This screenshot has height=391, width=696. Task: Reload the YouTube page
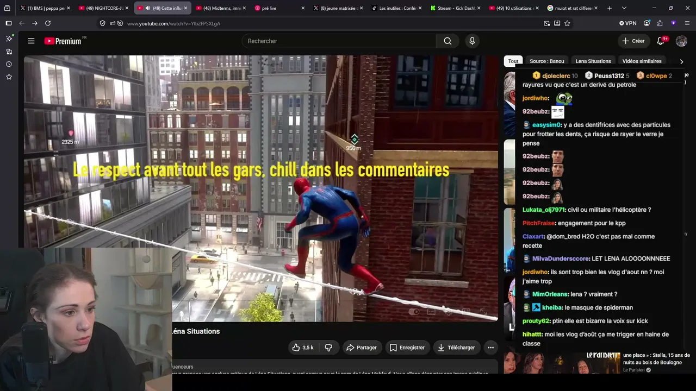[x=48, y=23]
